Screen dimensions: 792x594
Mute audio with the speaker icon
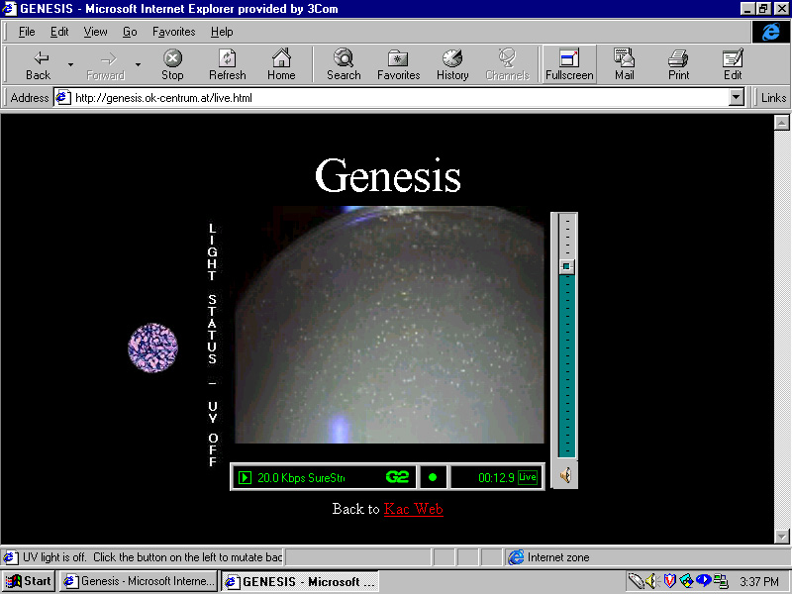(x=565, y=475)
